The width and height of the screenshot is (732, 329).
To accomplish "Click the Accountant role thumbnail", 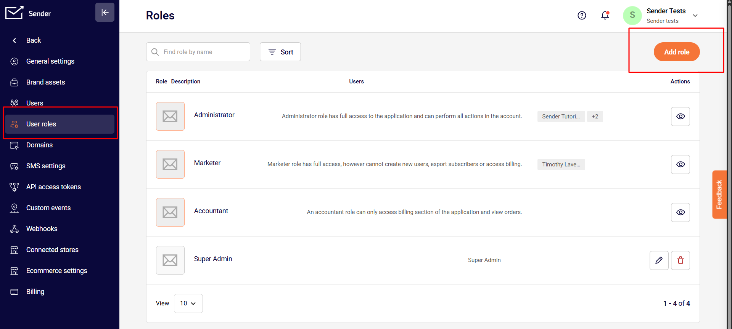I will click(170, 212).
